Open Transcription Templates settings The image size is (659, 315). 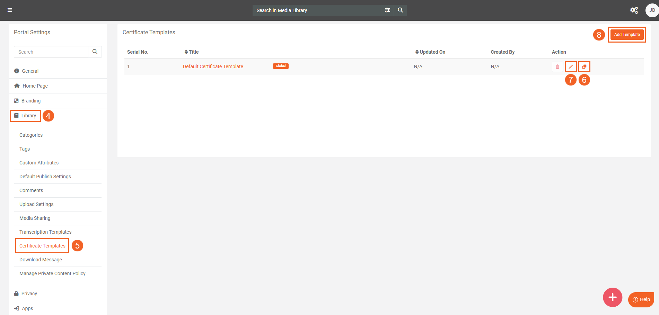pos(45,232)
